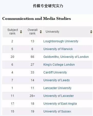
Task: Sort University column using arrow icon
Action: pos(91,32)
